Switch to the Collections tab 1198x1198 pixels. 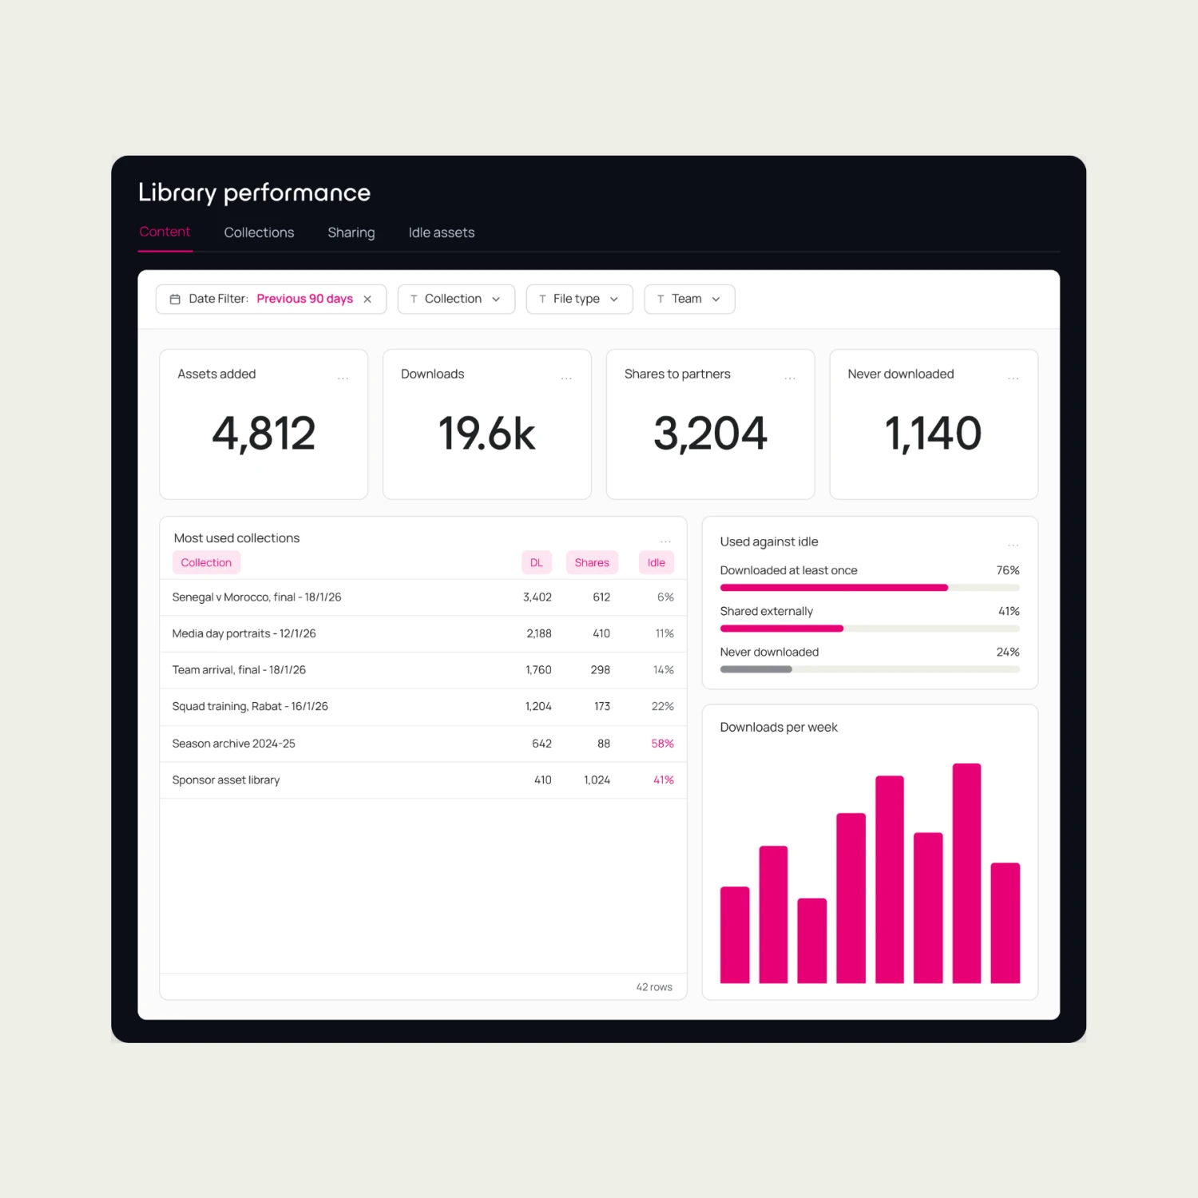(x=259, y=232)
